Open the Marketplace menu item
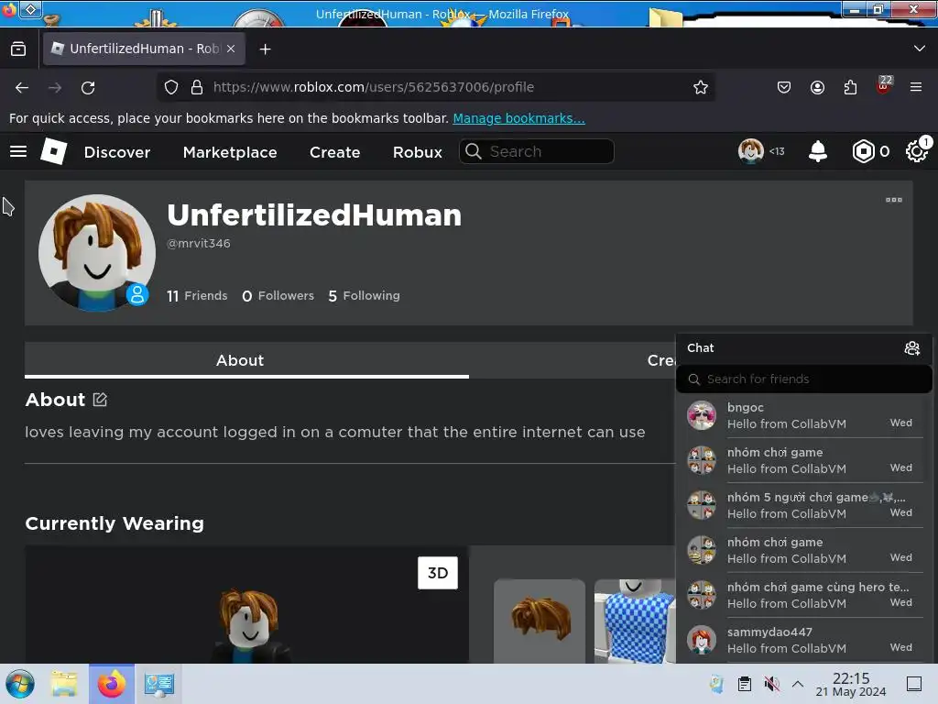 click(230, 152)
